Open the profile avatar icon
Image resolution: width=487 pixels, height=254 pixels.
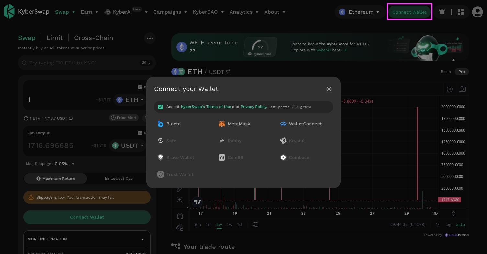click(x=477, y=12)
